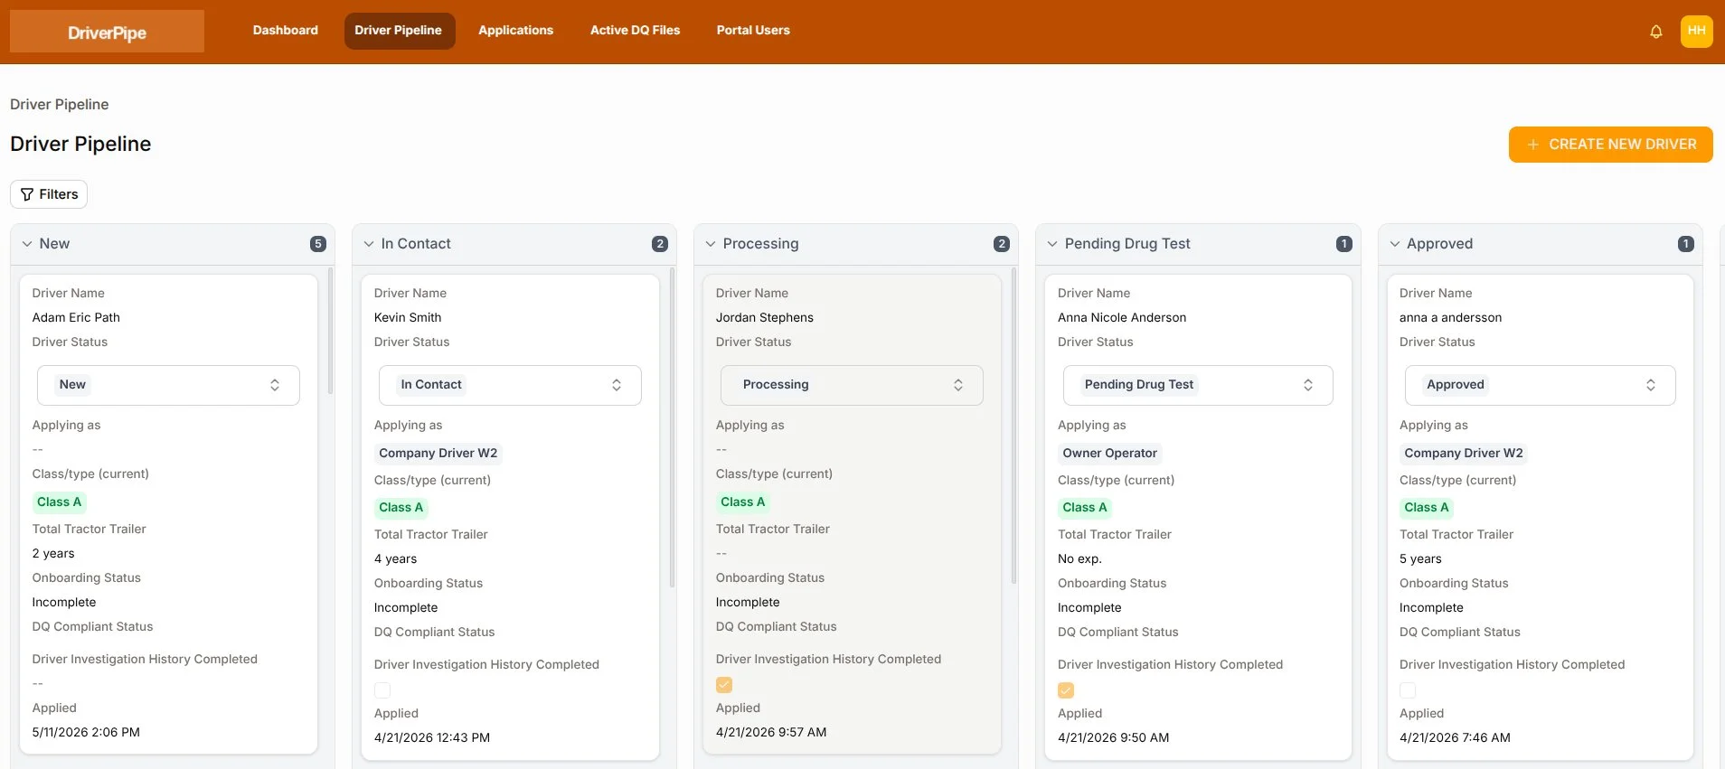Collapse the In Contact column
The width and height of the screenshot is (1725, 769).
(369, 244)
